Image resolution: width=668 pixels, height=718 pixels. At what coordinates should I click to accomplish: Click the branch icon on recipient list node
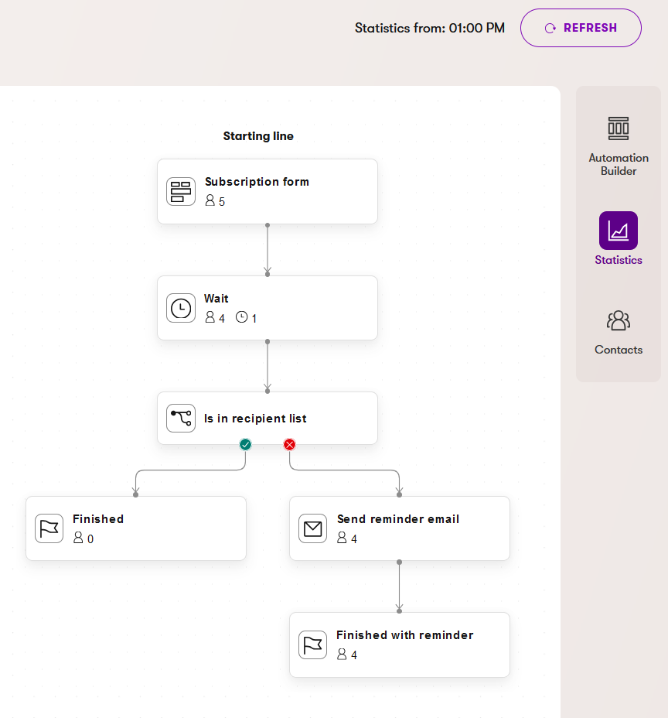[x=181, y=419]
